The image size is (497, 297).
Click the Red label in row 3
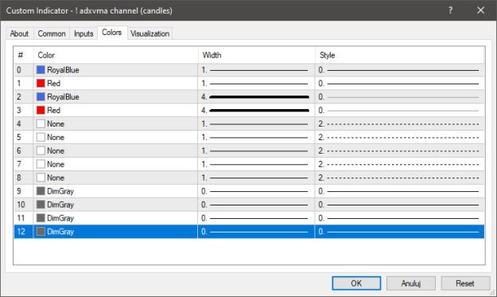(x=53, y=111)
